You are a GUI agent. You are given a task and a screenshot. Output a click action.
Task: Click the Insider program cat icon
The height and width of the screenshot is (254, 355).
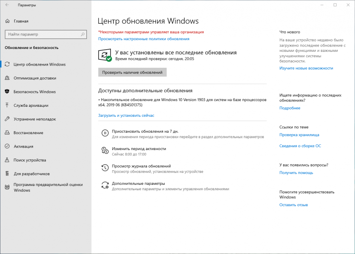pyautogui.click(x=7, y=187)
